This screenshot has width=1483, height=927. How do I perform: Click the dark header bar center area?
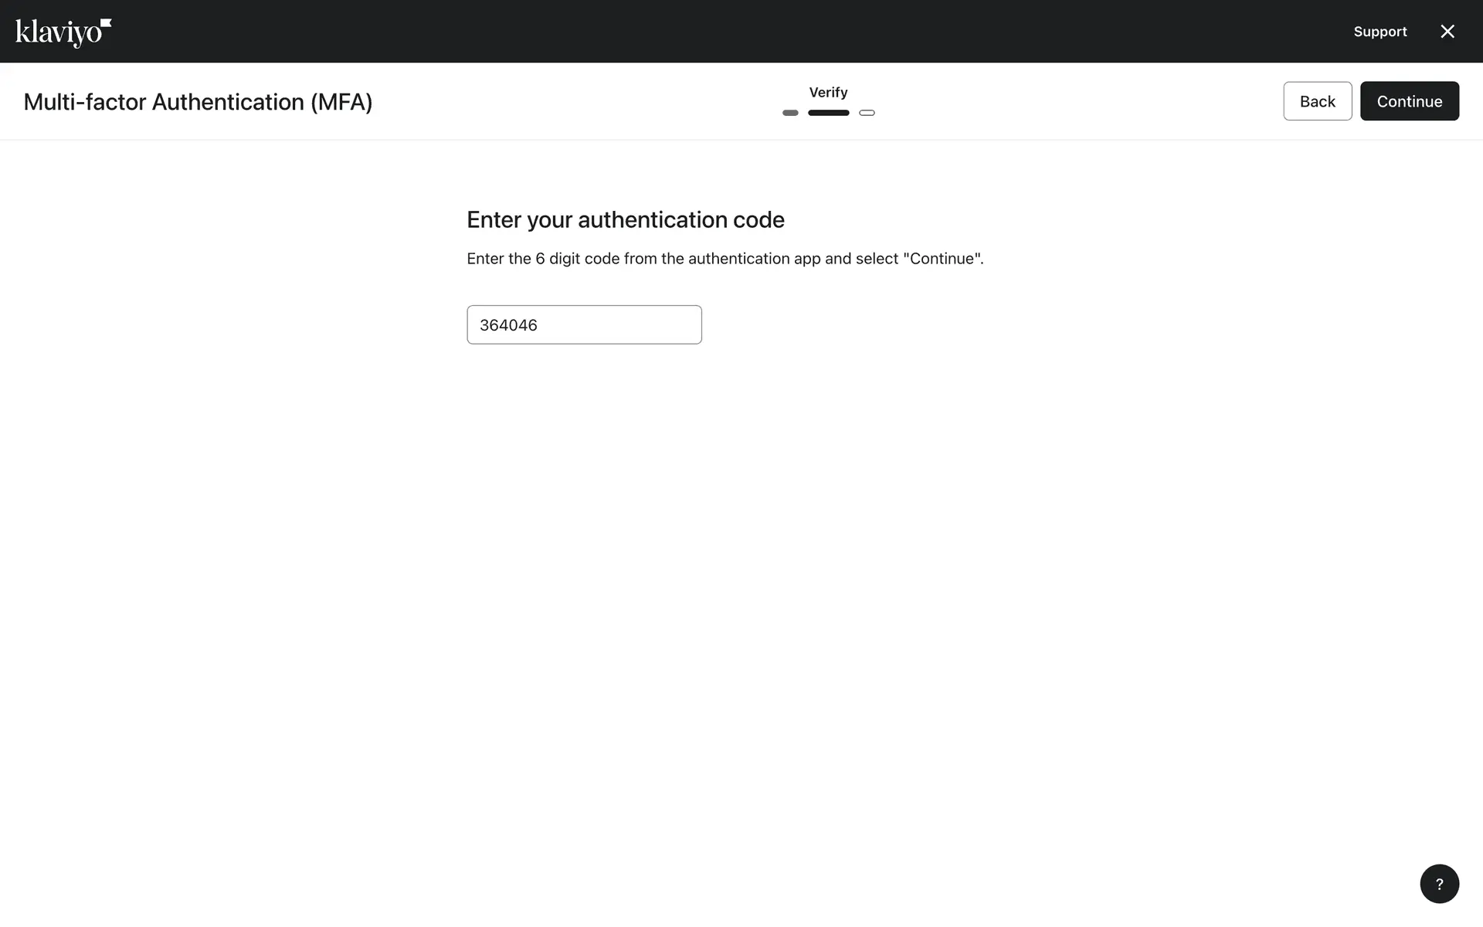(741, 31)
